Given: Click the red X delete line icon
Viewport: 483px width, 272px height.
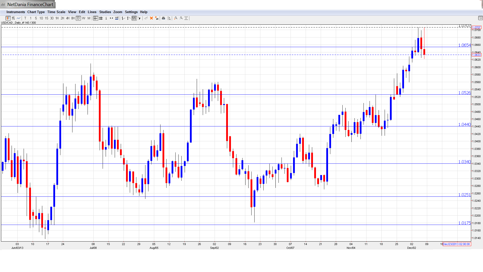Looking at the screenshot, I should tap(151, 18).
